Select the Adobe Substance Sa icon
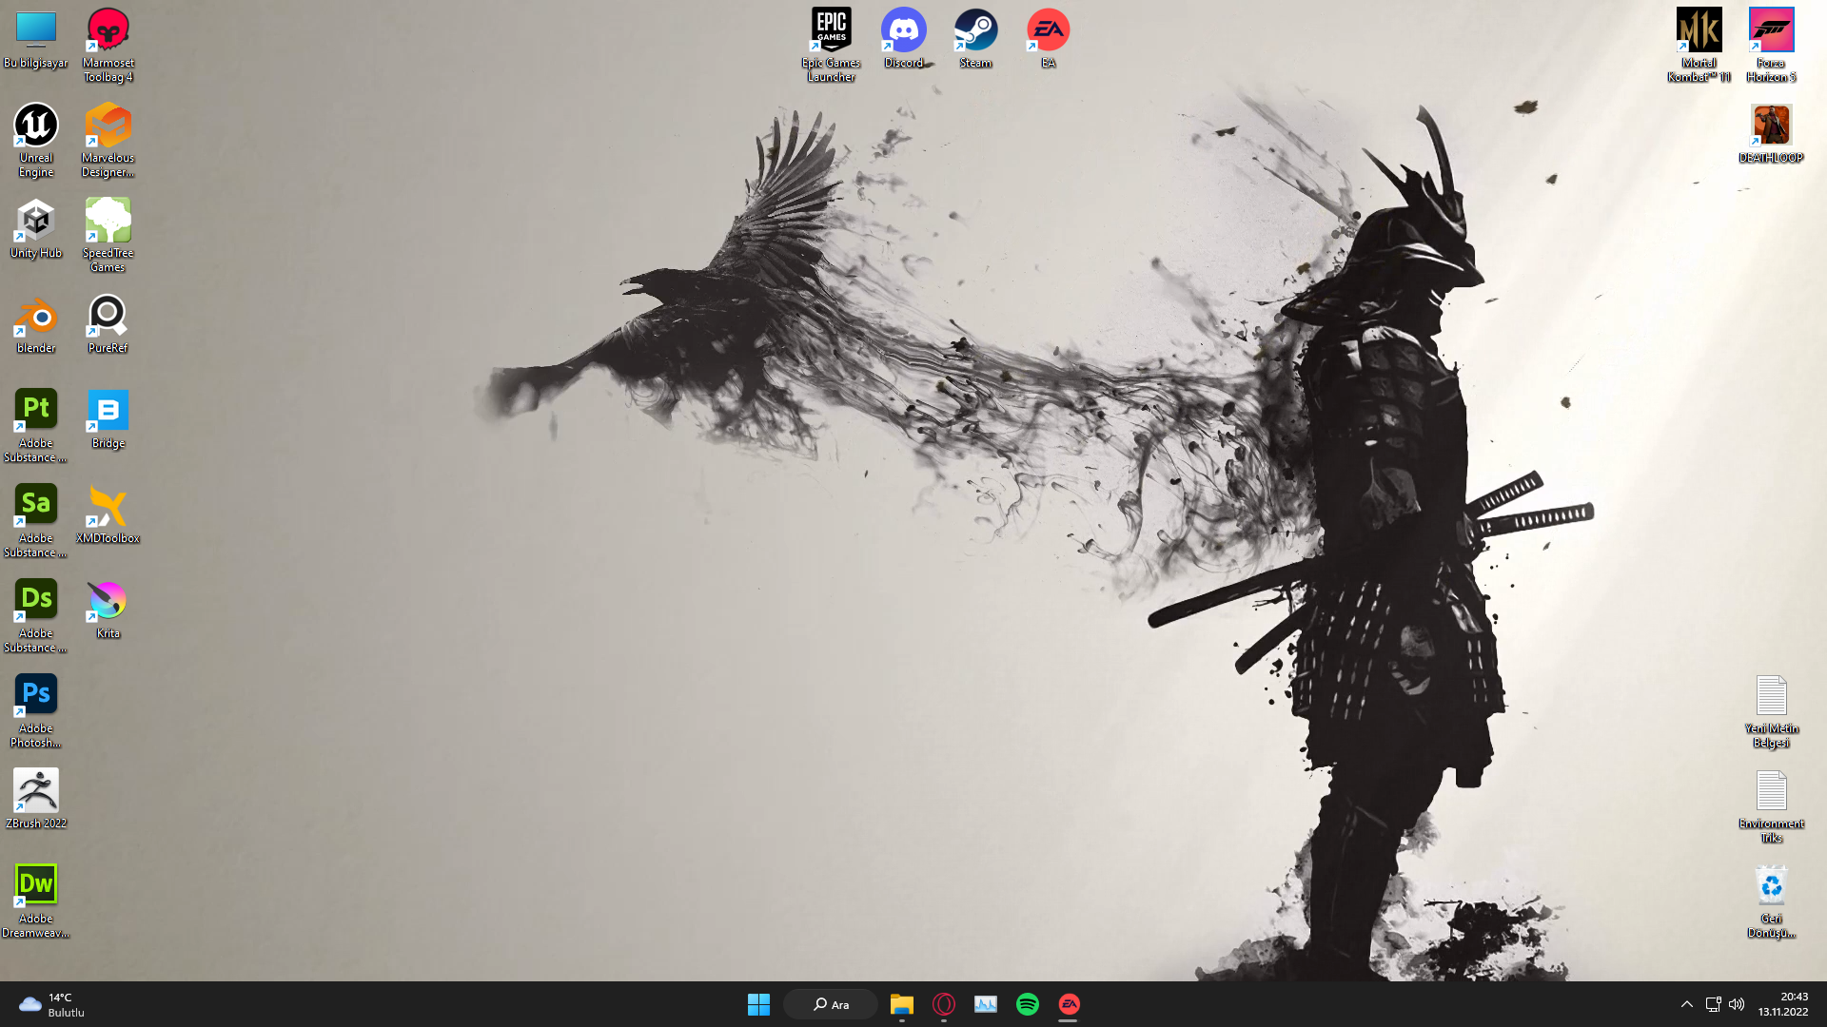This screenshot has height=1027, width=1827. (x=36, y=520)
